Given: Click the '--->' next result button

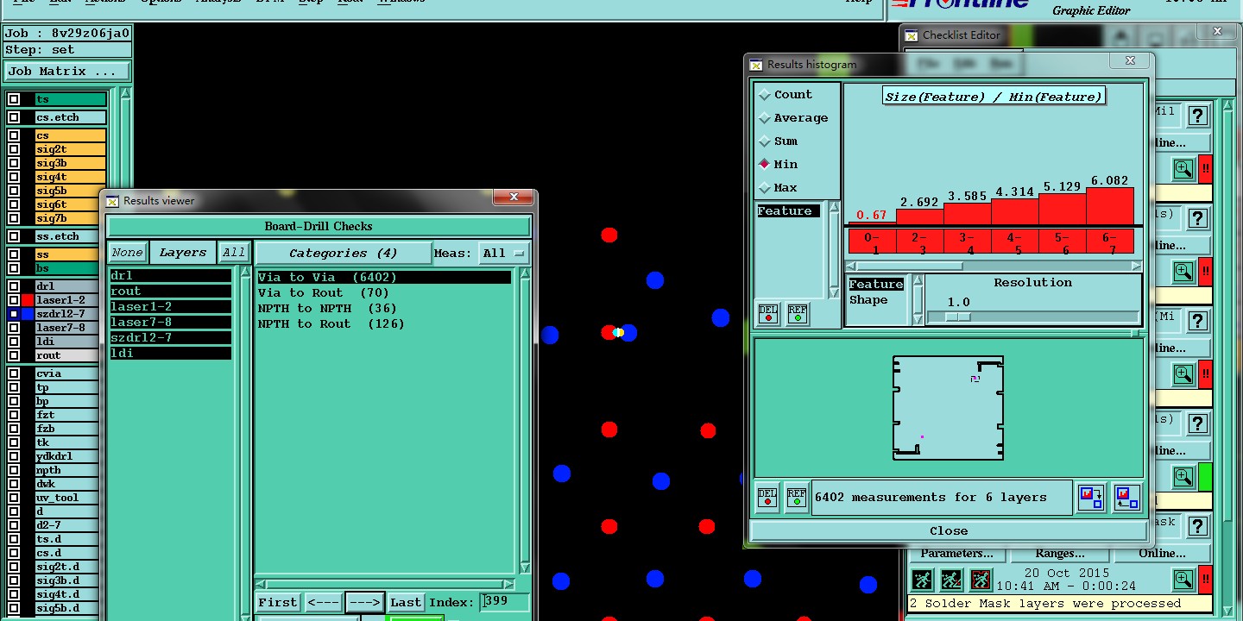Looking at the screenshot, I should click(364, 603).
